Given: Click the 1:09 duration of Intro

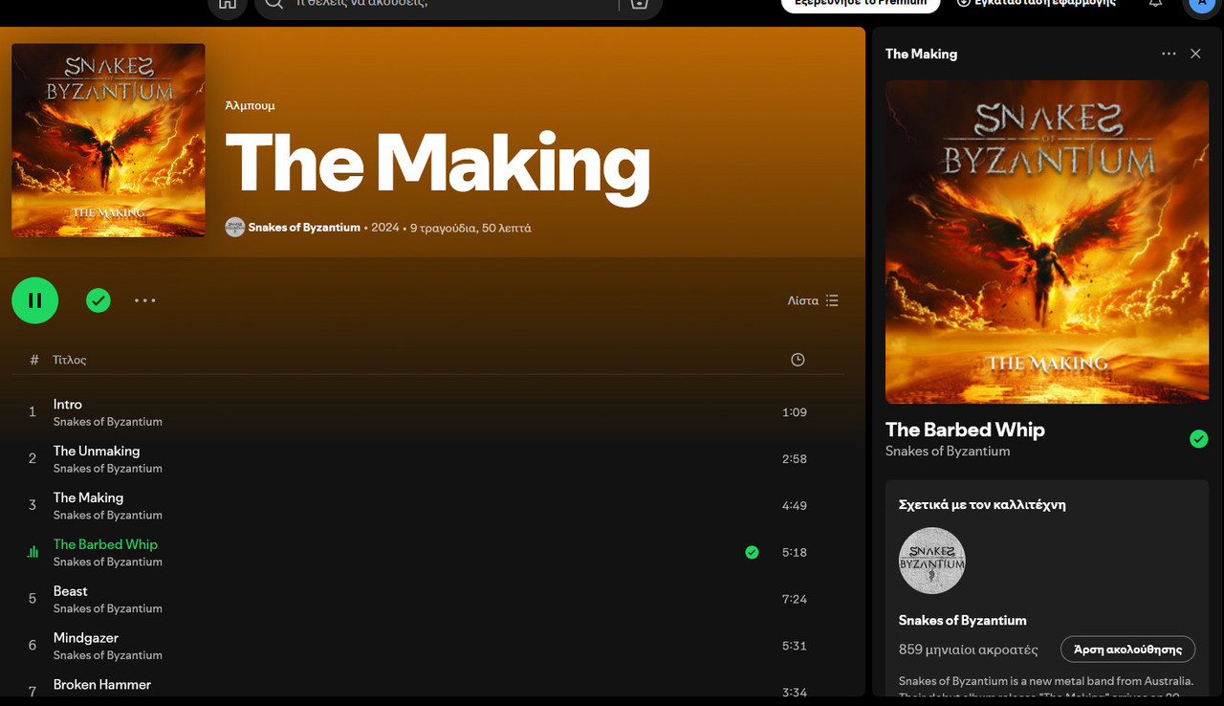Looking at the screenshot, I should (795, 412).
